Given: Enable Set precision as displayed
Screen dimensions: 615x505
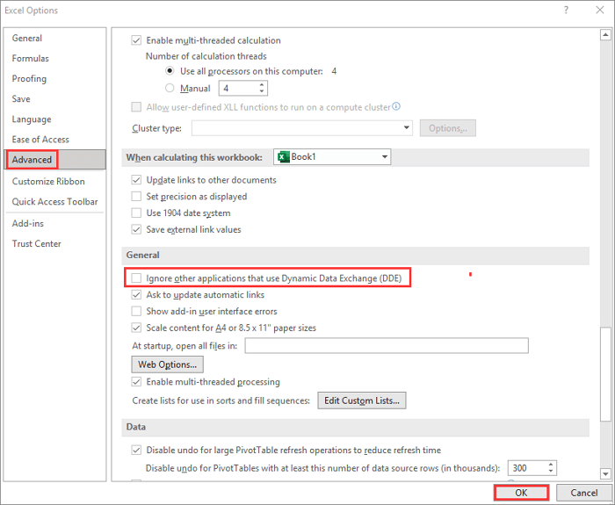Looking at the screenshot, I should tap(136, 197).
